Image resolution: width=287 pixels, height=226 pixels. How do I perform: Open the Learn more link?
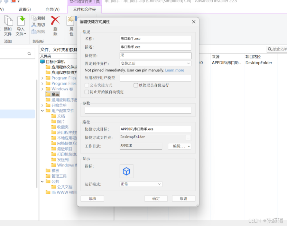(175, 70)
